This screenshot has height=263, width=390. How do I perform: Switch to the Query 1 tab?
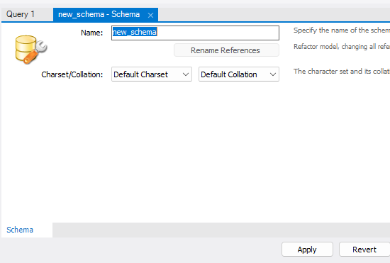[x=21, y=14]
